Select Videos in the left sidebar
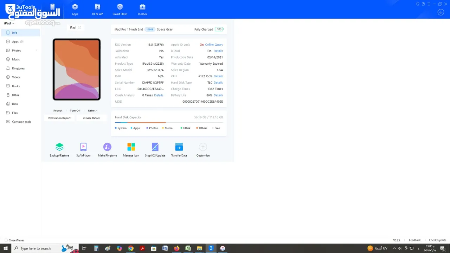This screenshot has width=450, height=253. pyautogui.click(x=20, y=77)
